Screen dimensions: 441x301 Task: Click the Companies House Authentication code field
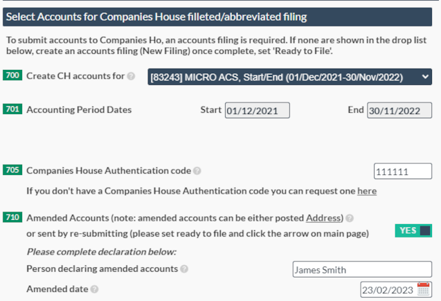402,171
